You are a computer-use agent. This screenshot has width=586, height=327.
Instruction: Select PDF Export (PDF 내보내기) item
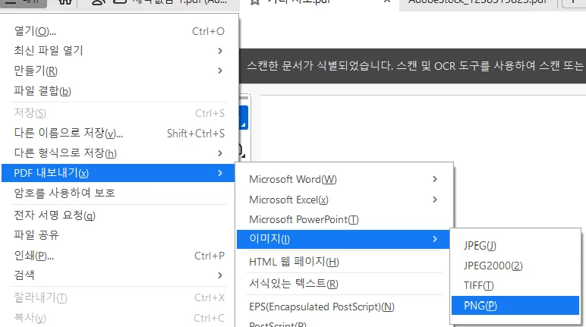coord(118,173)
